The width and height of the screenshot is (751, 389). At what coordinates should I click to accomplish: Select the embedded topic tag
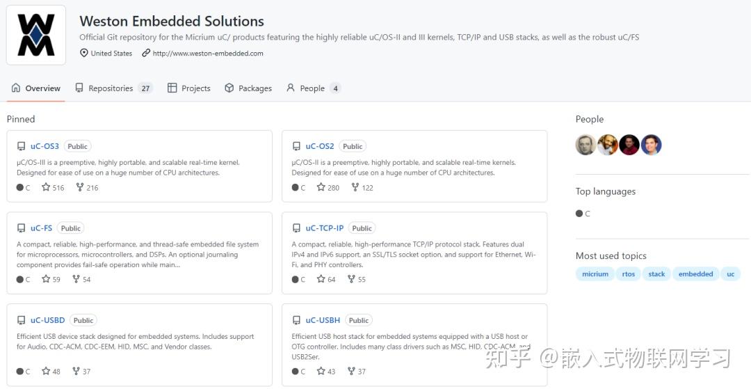coord(695,274)
